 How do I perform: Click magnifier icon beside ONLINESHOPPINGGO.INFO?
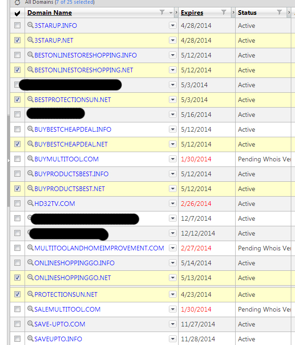[30, 262]
